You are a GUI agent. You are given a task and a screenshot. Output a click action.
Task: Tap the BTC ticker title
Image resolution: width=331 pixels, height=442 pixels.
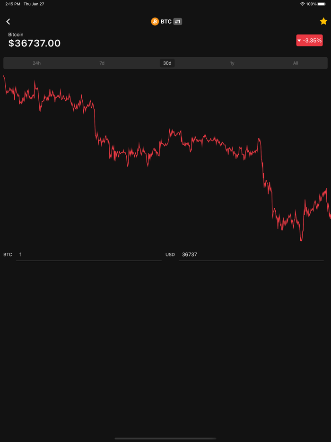coord(166,21)
